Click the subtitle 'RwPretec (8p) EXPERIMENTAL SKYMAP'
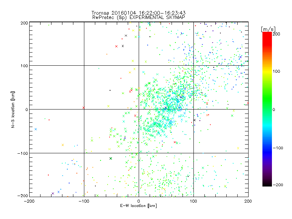Image resolution: width=292 pixels, height=219 pixels. [138, 17]
